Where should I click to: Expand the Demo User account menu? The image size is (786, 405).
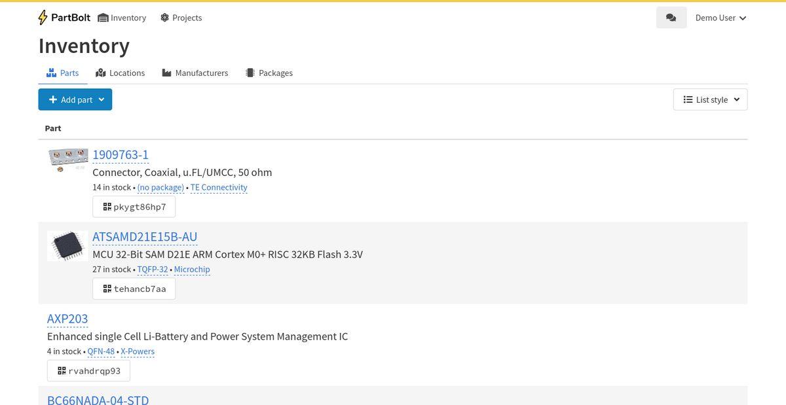coord(720,18)
